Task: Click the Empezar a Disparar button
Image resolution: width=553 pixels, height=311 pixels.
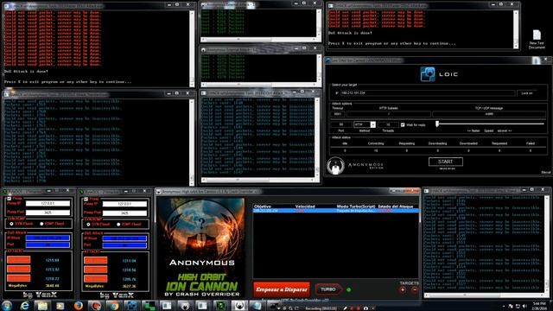Action: [282, 289]
